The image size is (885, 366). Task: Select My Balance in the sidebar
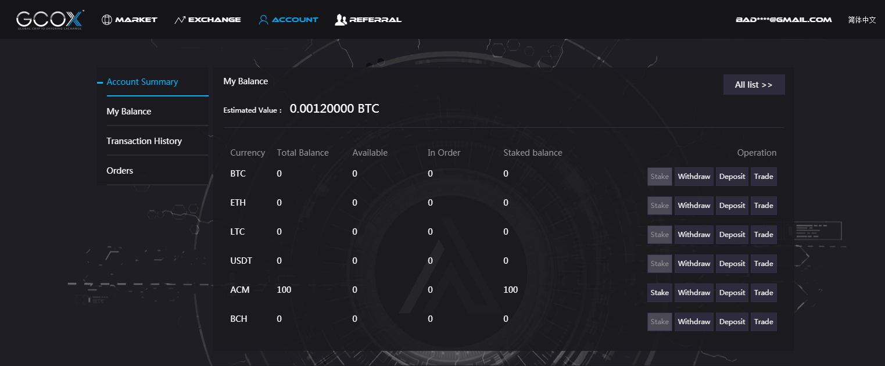(x=129, y=112)
